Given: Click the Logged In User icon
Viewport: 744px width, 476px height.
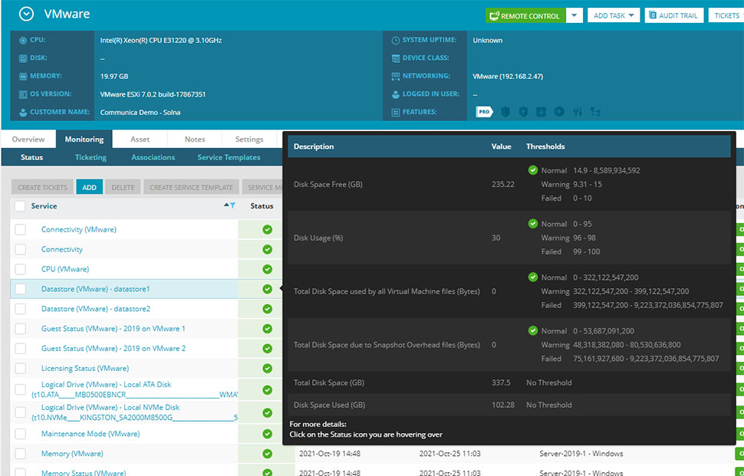Looking at the screenshot, I should pyautogui.click(x=395, y=94).
